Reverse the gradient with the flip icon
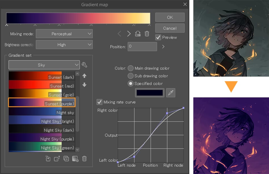Image resolution: width=269 pixels, height=174 pixels. click(x=138, y=34)
